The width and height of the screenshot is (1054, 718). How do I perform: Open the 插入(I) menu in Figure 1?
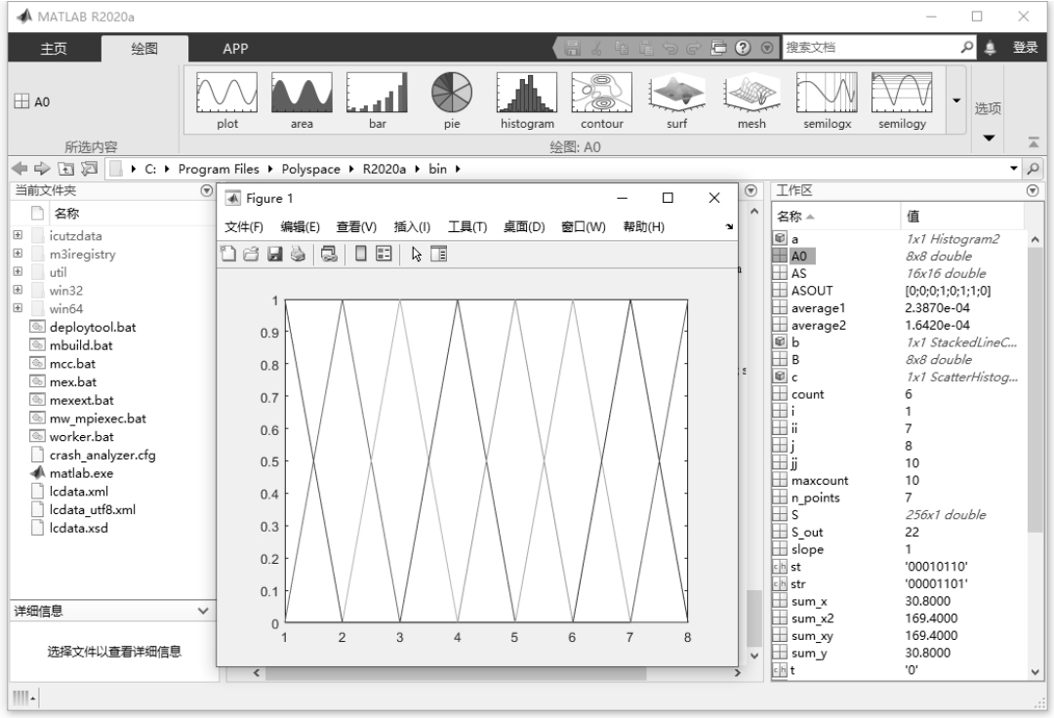(x=412, y=227)
